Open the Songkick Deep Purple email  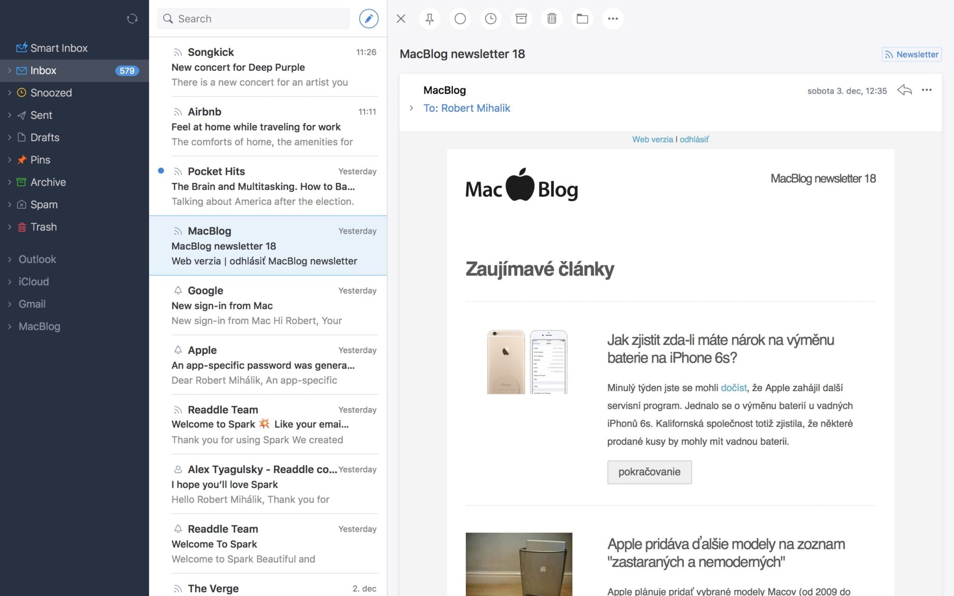(x=268, y=67)
